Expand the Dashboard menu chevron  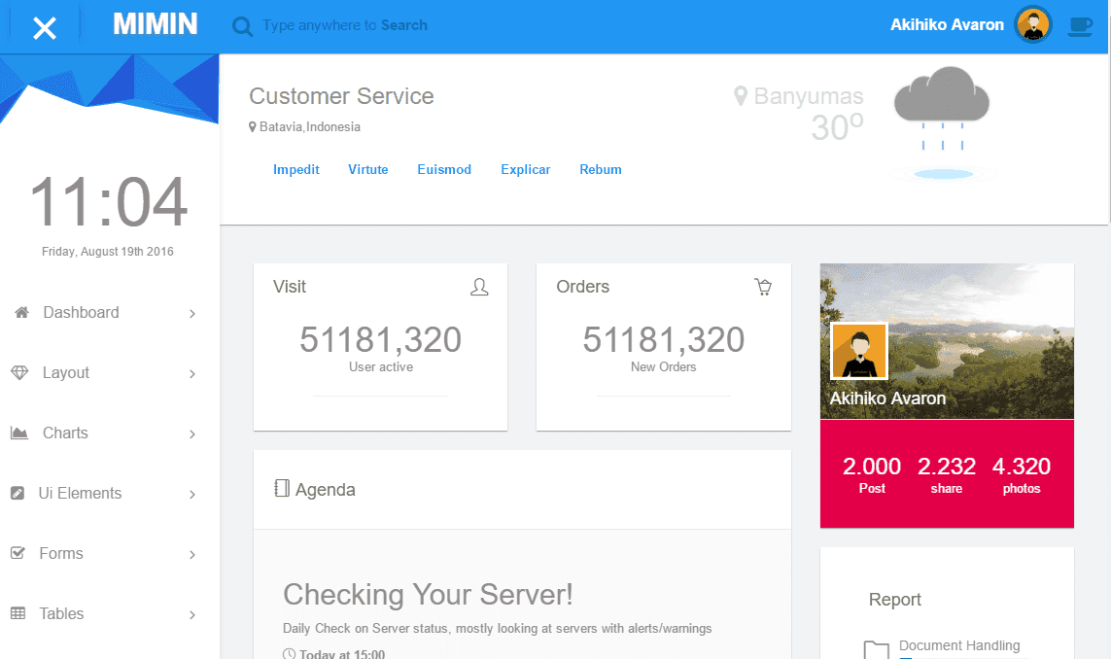point(192,314)
